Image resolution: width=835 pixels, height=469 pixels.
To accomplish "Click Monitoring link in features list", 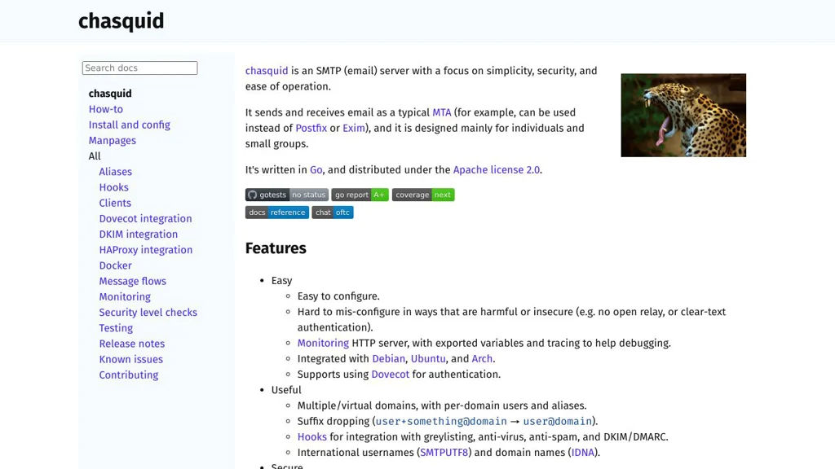I will point(323,343).
